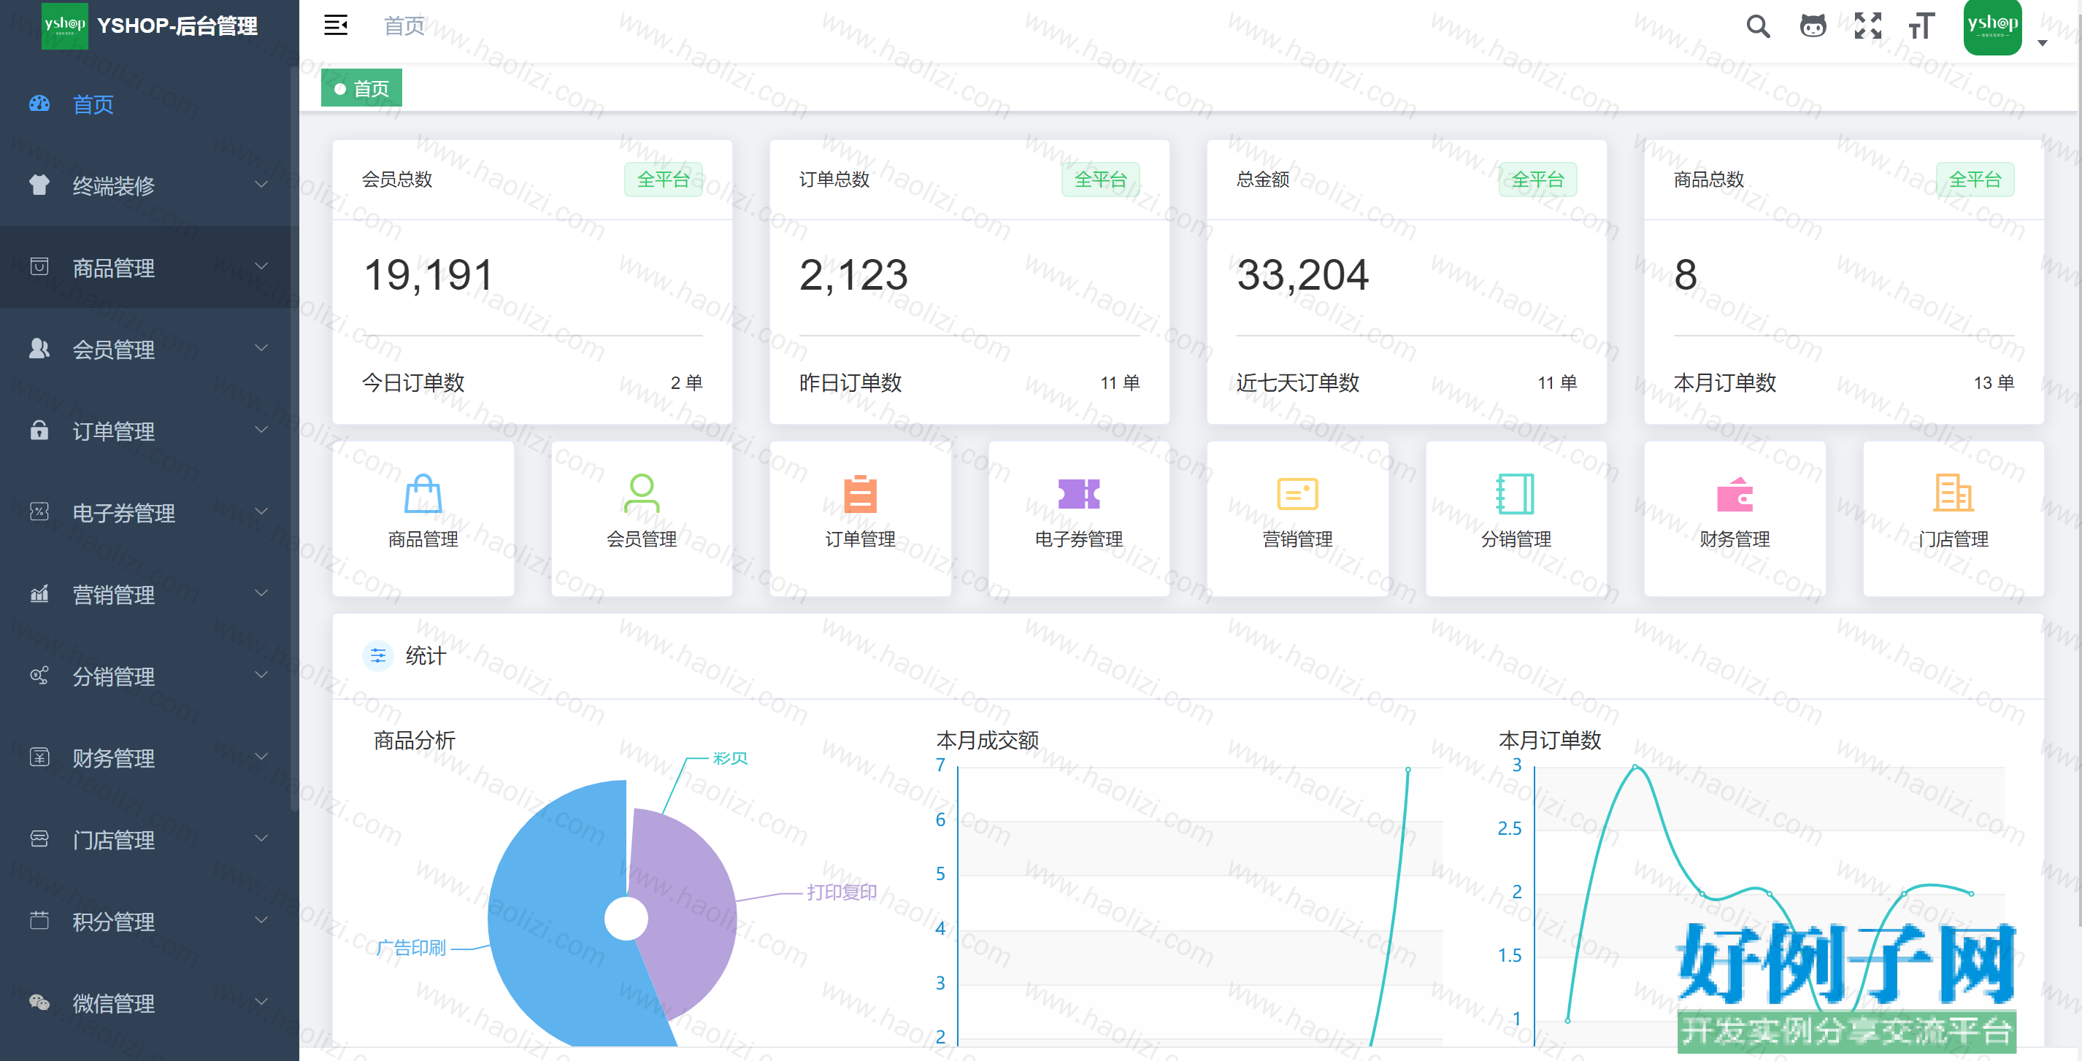This screenshot has height=1061, width=2082.
Task: Click the sidebar 微信管理 WeChat icon
Action: point(39,1002)
